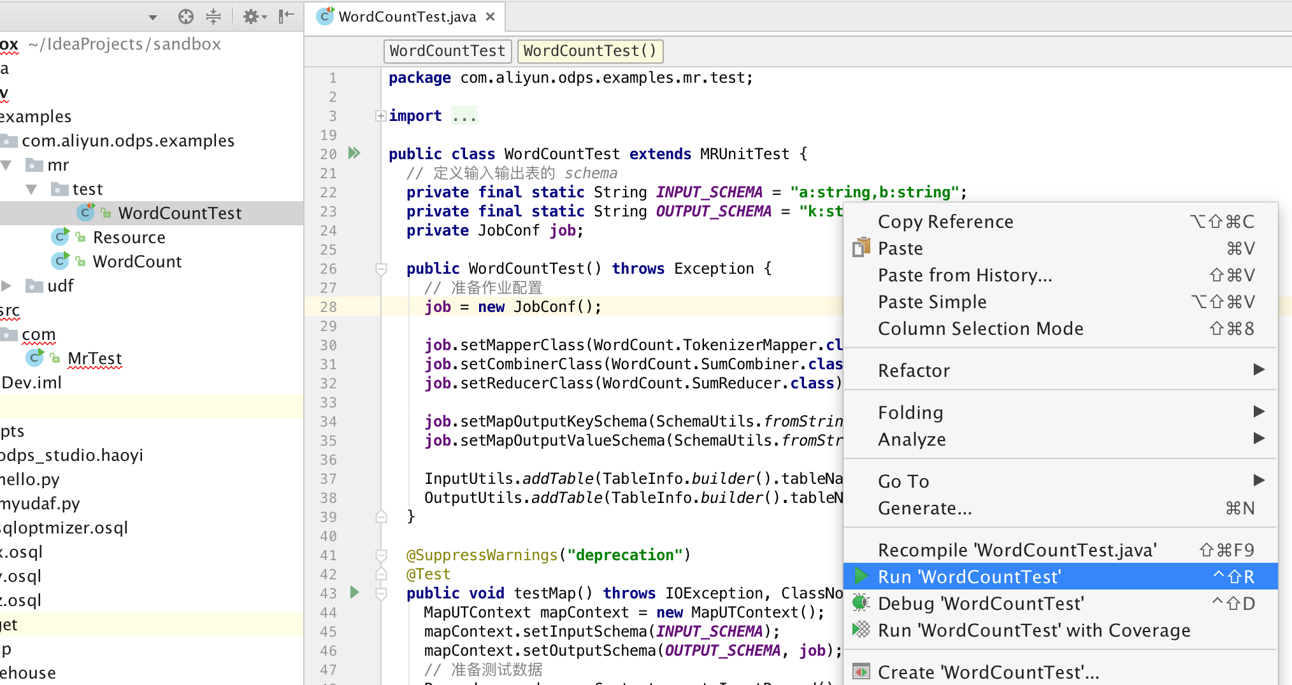The width and height of the screenshot is (1292, 685).
Task: Collapse the test folder in project tree
Action: [x=31, y=190]
